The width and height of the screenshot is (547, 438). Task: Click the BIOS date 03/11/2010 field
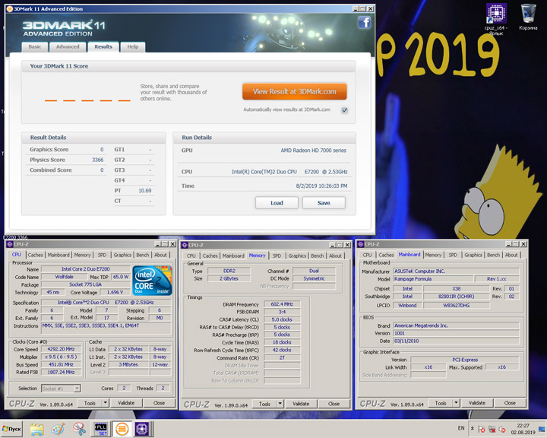[x=456, y=341]
